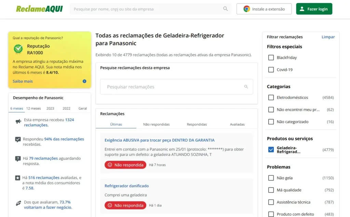Image resolution: width=350 pixels, height=217 pixels.
Task: Click handshake icon by 73.7% voltariam
Action: (18, 203)
